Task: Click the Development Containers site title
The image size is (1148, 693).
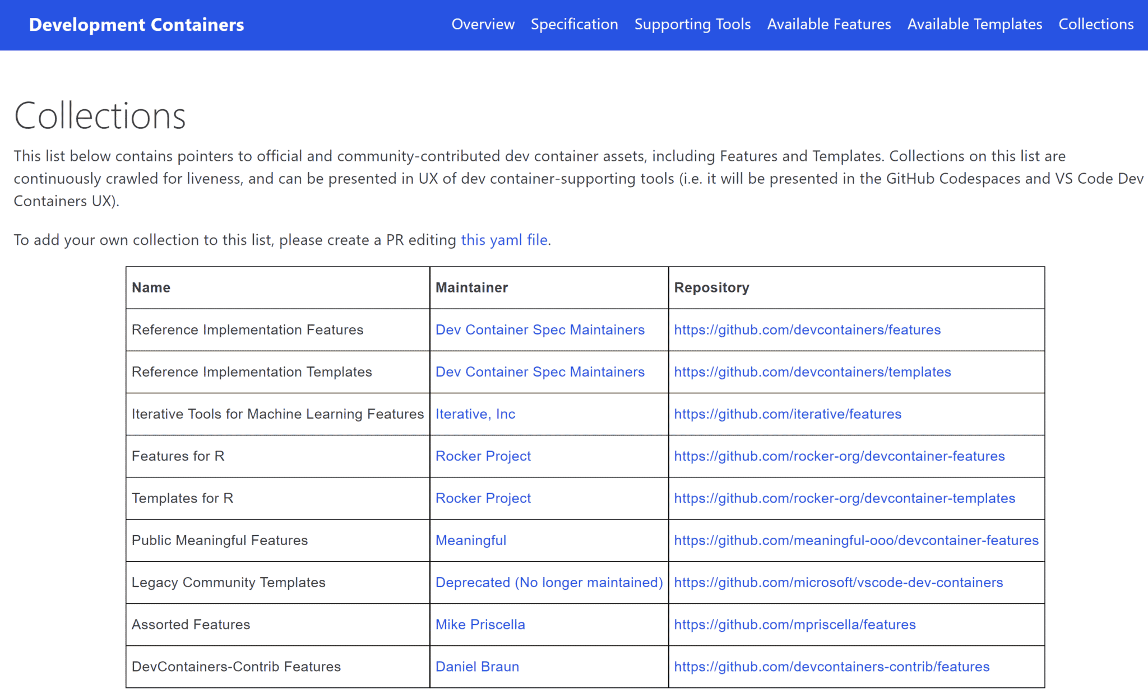Action: tap(136, 25)
